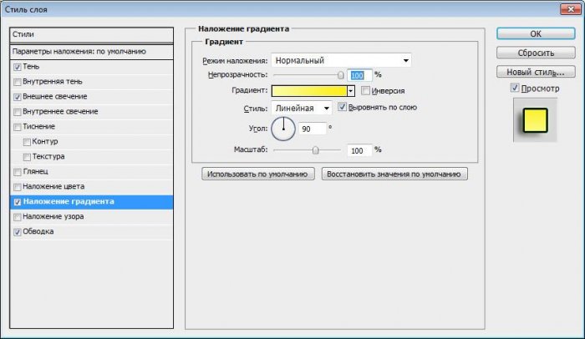Click the OK button

click(535, 33)
